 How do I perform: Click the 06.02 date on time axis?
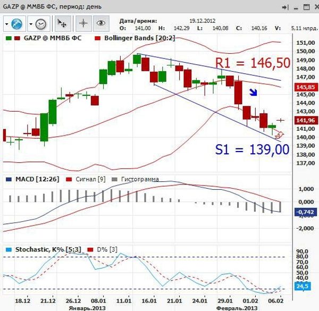275,301
